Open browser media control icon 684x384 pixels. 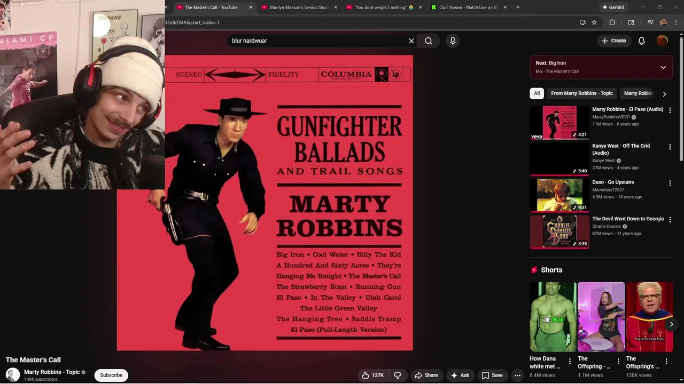(650, 22)
